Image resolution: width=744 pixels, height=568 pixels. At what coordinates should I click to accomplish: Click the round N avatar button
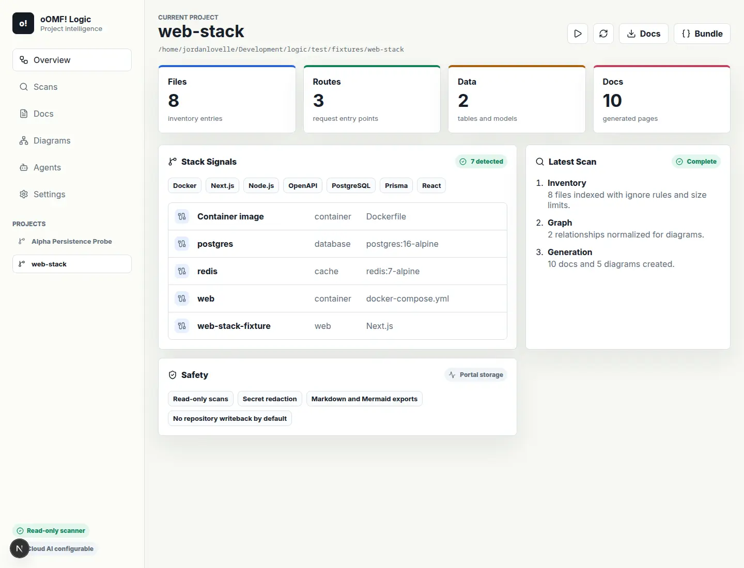coord(20,548)
